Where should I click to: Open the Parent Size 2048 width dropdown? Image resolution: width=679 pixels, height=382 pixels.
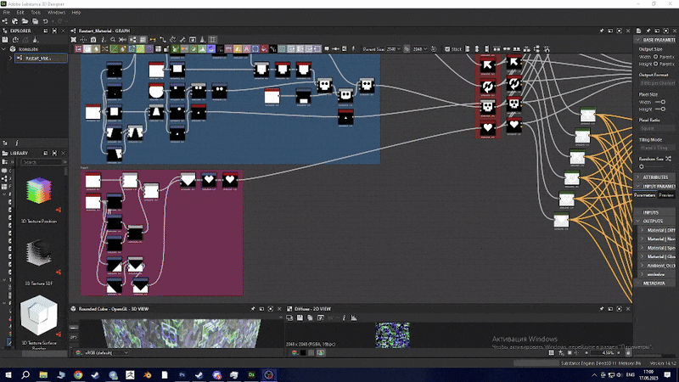[x=394, y=49]
